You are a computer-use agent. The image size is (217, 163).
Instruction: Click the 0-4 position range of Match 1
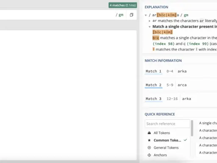pyautogui.click(x=170, y=71)
